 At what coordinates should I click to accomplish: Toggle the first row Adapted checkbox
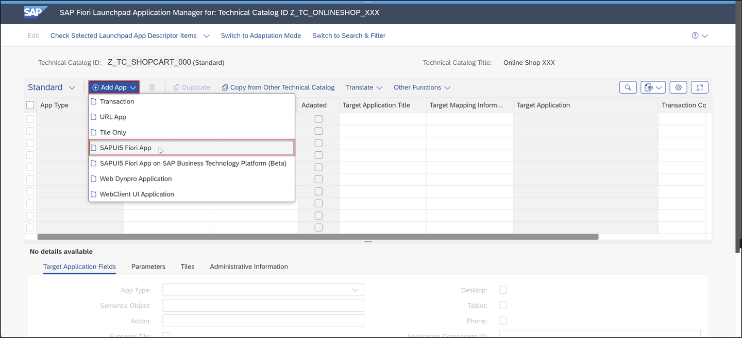318,119
